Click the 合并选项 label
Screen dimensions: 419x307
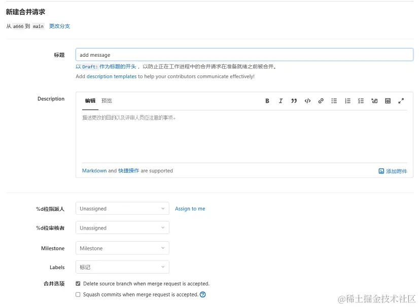(x=54, y=284)
